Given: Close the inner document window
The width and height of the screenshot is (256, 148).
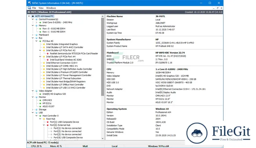Looking at the screenshot, I should click(221, 8).
